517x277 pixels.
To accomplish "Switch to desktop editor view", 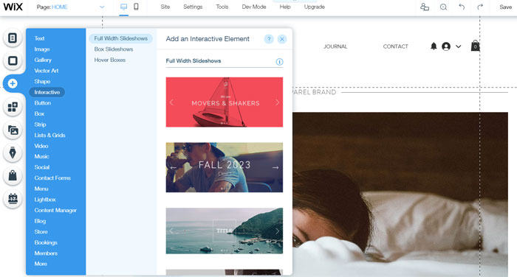I will click(123, 7).
